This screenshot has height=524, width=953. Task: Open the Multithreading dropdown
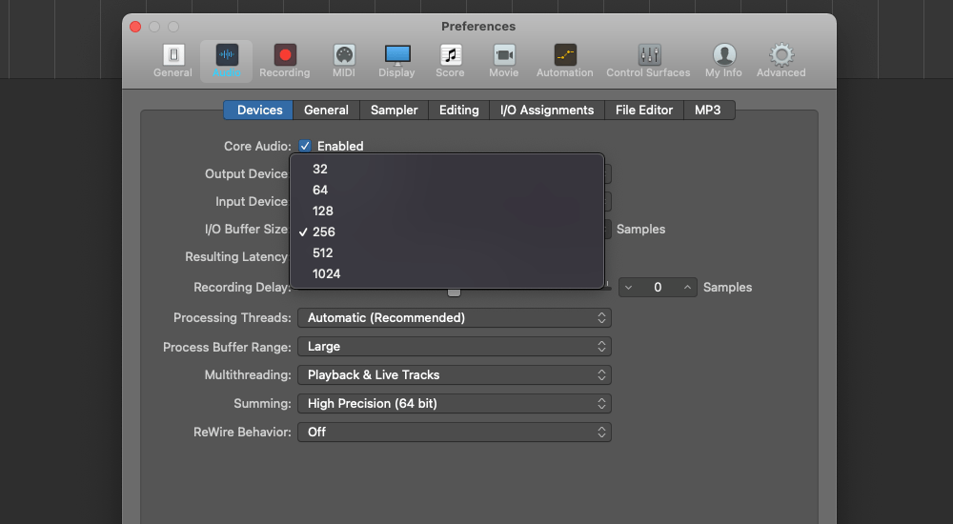point(454,375)
